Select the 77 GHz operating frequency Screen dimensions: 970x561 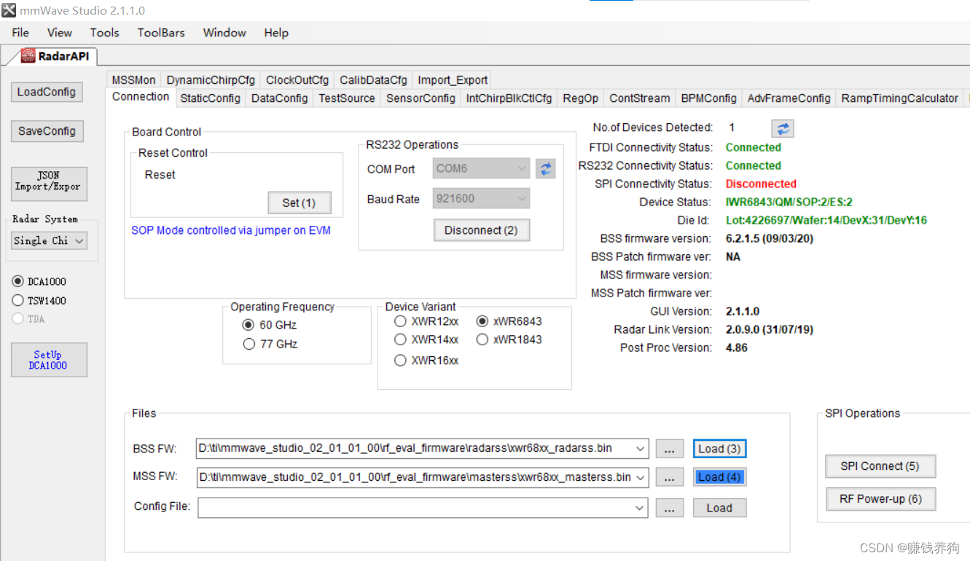pyautogui.click(x=249, y=343)
